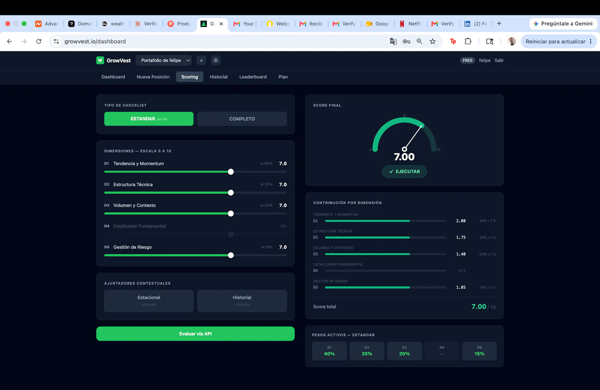The image size is (600, 390).
Task: Bookmark this page with star icon
Action: (433, 42)
